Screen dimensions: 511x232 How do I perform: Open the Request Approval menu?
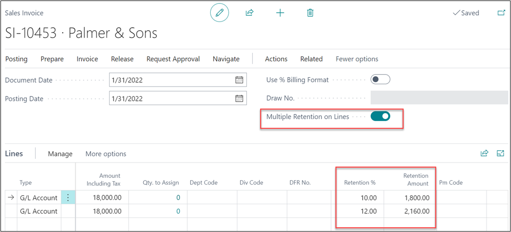pos(173,59)
